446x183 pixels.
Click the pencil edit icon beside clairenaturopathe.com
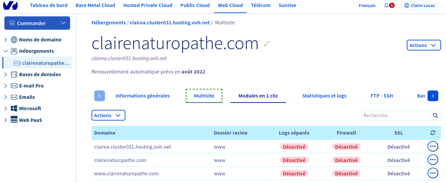pos(267,43)
